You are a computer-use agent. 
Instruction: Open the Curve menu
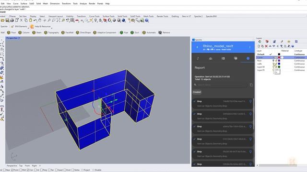click(x=16, y=3)
